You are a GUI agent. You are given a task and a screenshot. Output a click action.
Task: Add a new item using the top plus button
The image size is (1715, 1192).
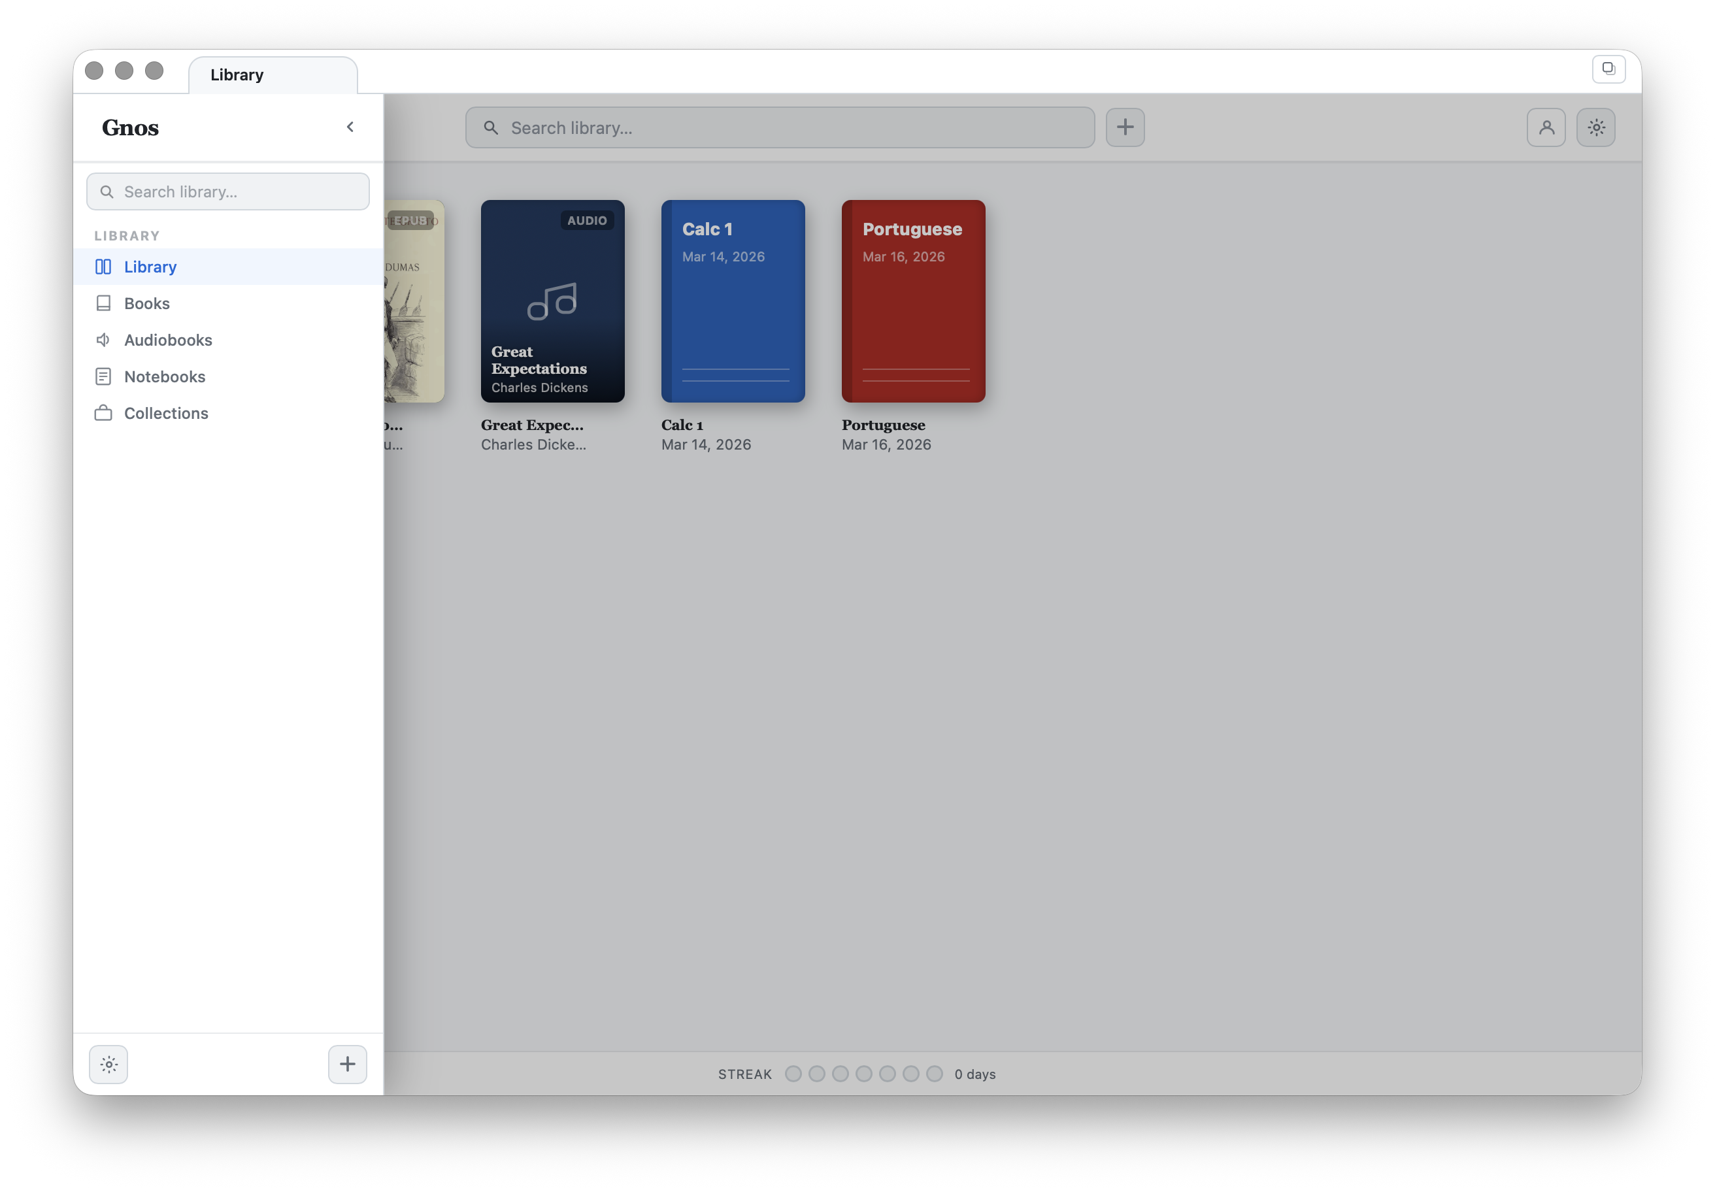click(1125, 127)
